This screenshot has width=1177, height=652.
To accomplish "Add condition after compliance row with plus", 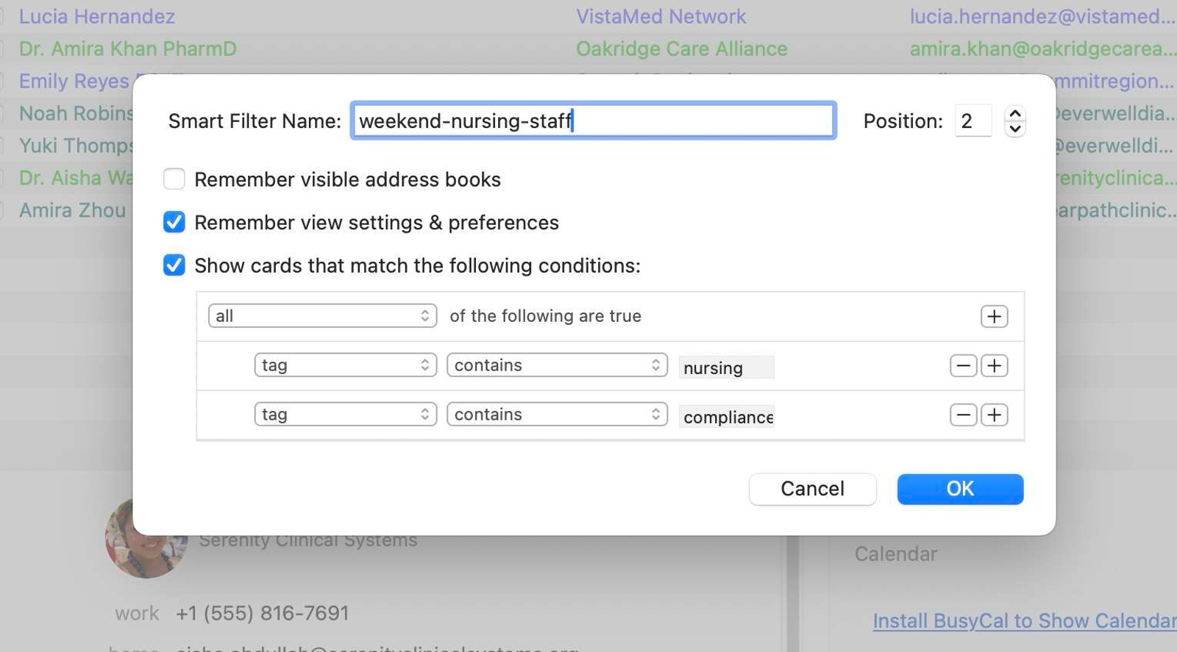I will [x=994, y=415].
